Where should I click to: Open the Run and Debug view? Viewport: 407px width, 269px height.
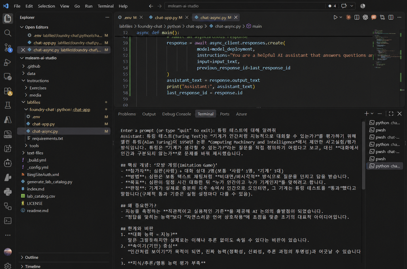point(8,62)
